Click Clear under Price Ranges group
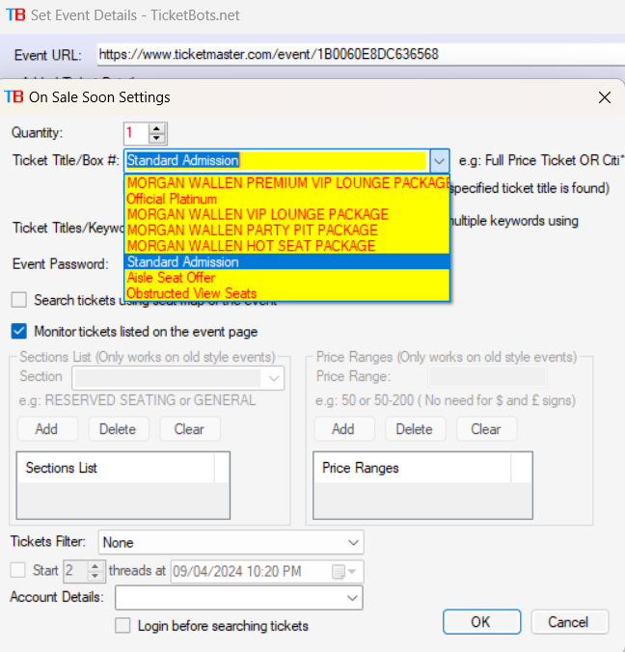The image size is (625, 652). click(486, 429)
